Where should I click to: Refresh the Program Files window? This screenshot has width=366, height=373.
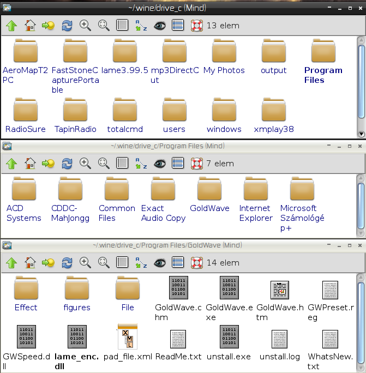tap(67, 164)
